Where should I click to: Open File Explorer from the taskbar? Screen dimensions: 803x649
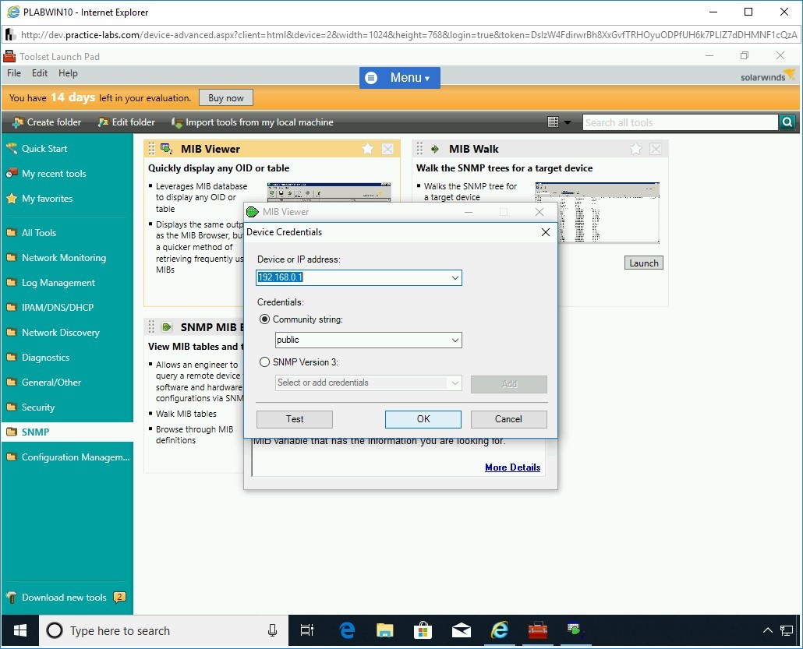[x=384, y=630]
